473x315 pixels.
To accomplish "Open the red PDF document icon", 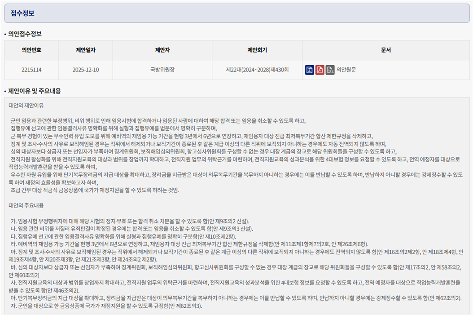I will point(320,70).
